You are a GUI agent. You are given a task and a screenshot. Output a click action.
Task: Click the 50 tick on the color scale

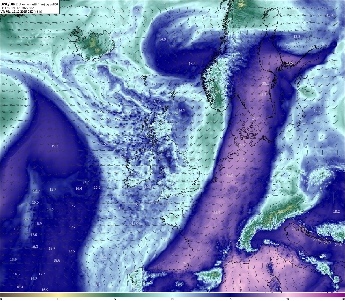343,299
